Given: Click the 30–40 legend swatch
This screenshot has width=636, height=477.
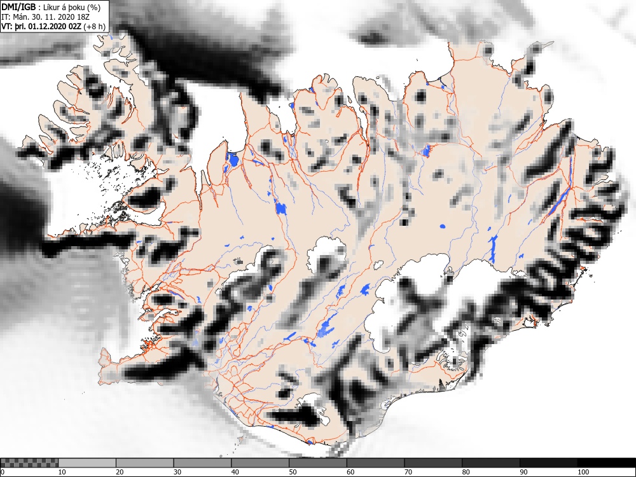Looking at the screenshot, I should coord(202,463).
